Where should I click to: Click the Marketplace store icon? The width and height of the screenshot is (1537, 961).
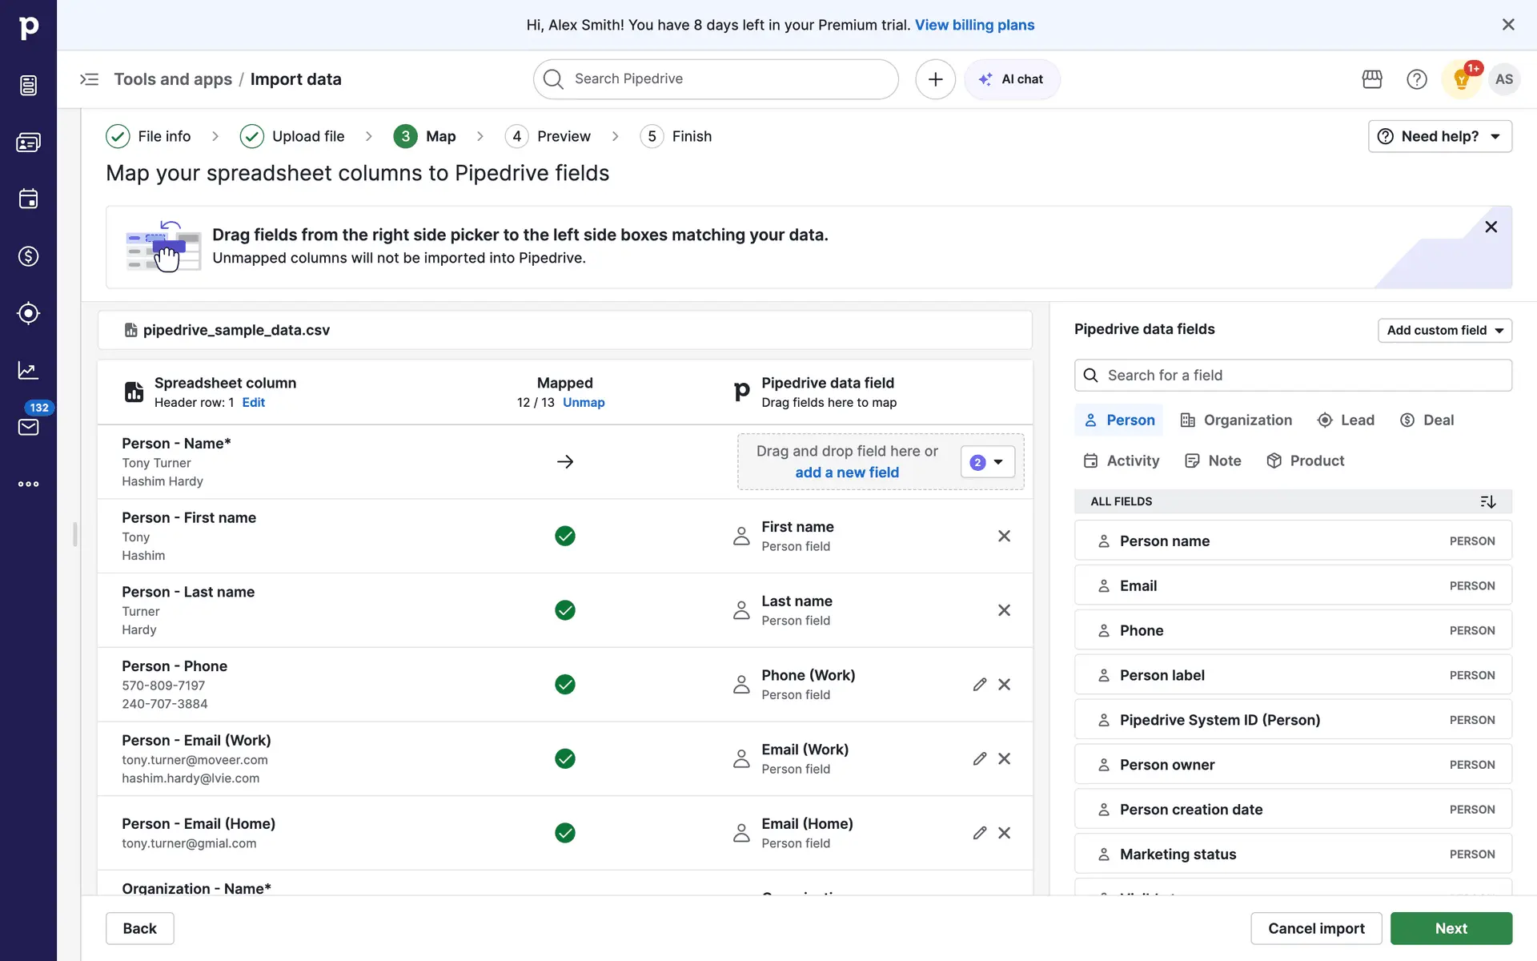1372,79
